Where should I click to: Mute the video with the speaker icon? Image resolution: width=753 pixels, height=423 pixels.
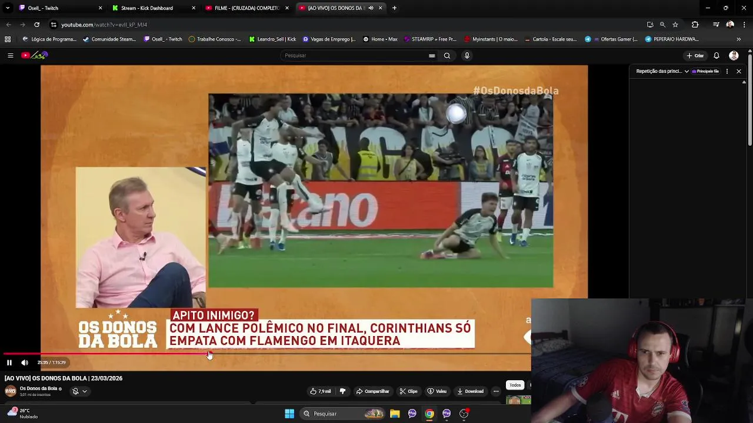tap(25, 362)
